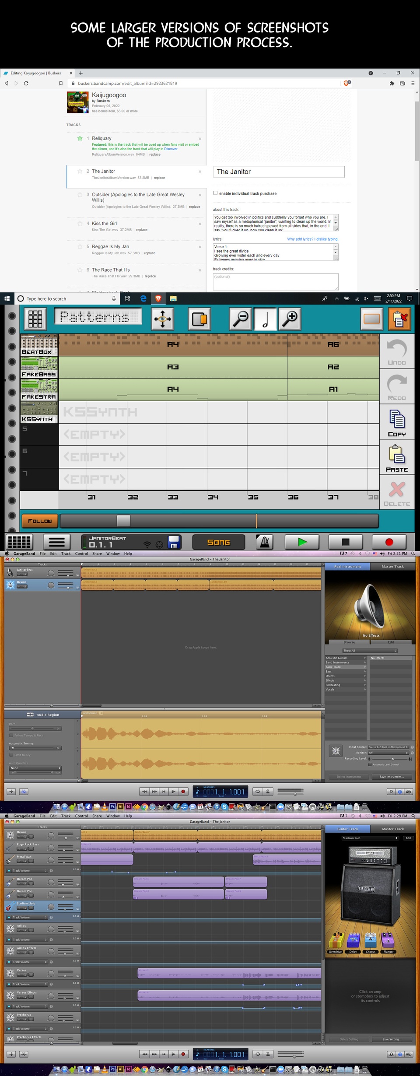The image size is (420, 1076).
Task: Enable Automatic Level Control checkbox
Action: pyautogui.click(x=370, y=764)
